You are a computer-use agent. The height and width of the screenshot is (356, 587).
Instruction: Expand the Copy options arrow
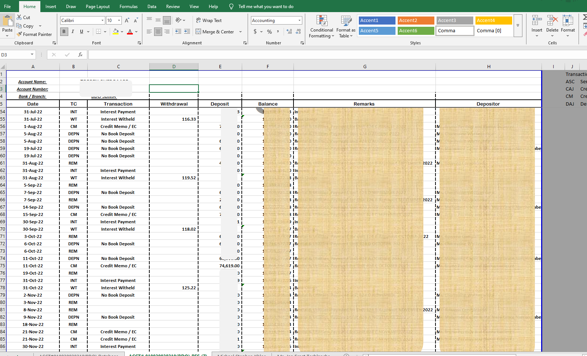40,26
